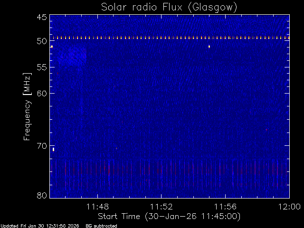Image resolution: width=304 pixels, height=228 pixels.
Task: Click the 'Start Time (30-Jan-26 11:45:00)' axis label
Action: pos(169,216)
